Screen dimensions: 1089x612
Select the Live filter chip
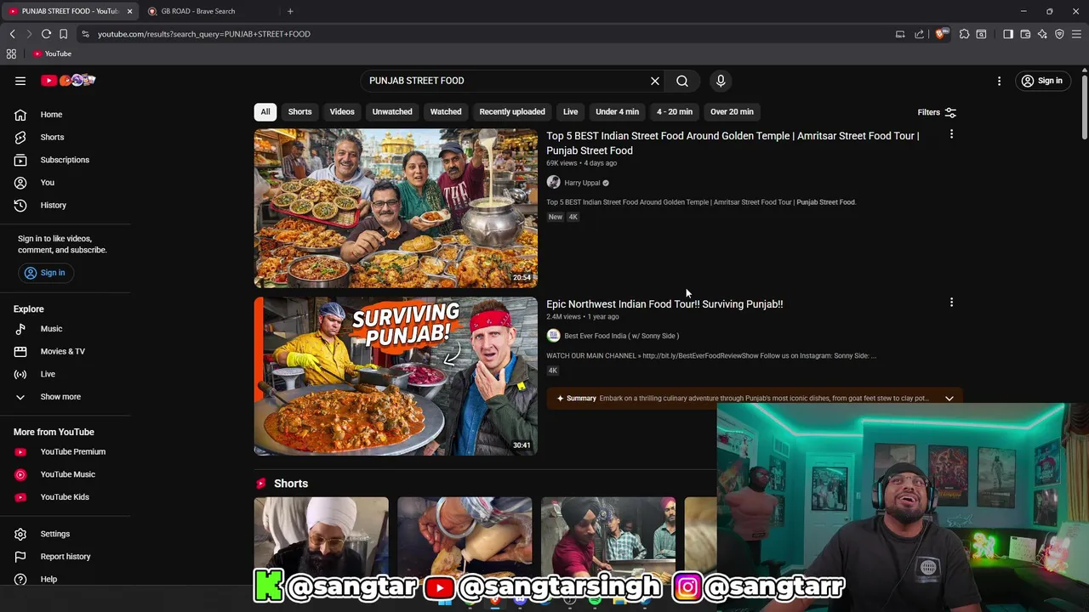(571, 112)
